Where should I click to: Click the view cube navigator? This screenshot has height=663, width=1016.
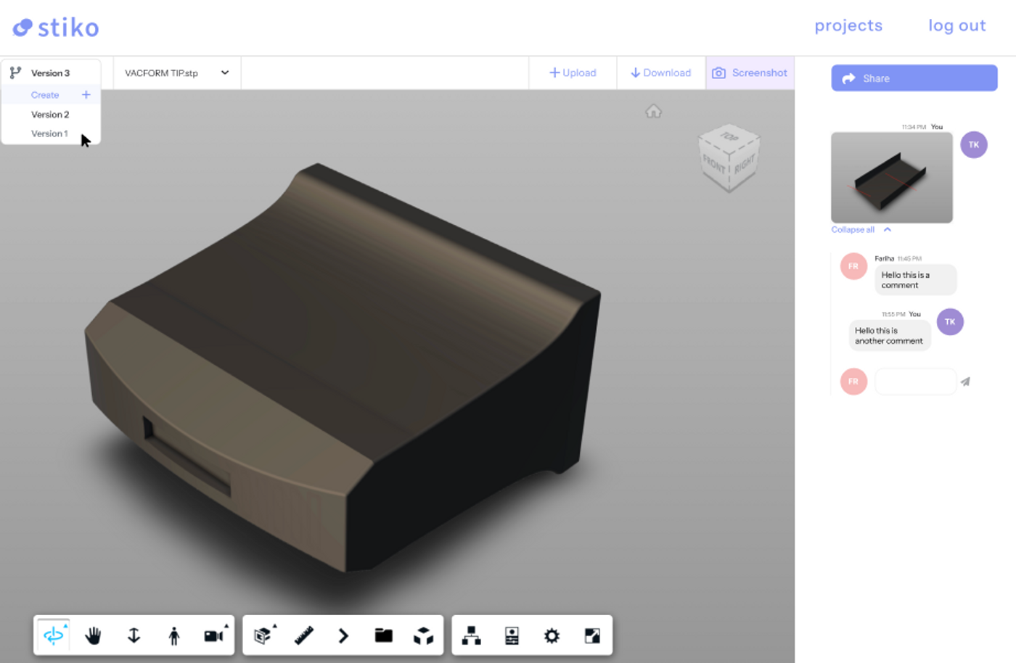(729, 157)
